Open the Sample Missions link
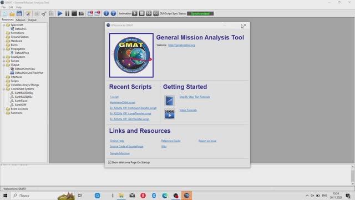 (120, 153)
